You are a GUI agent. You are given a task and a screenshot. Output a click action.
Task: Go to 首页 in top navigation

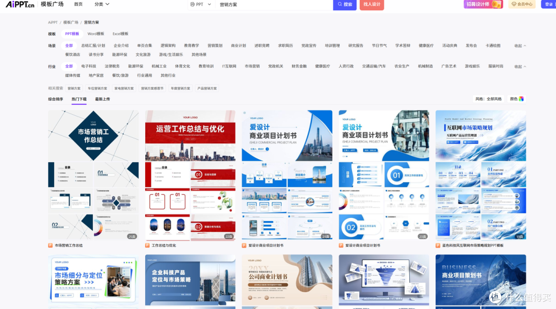pyautogui.click(x=78, y=4)
